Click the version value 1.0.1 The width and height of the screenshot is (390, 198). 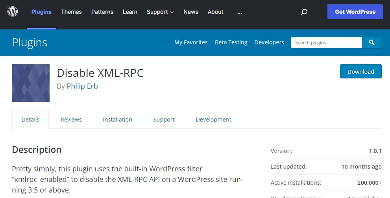pos(375,151)
